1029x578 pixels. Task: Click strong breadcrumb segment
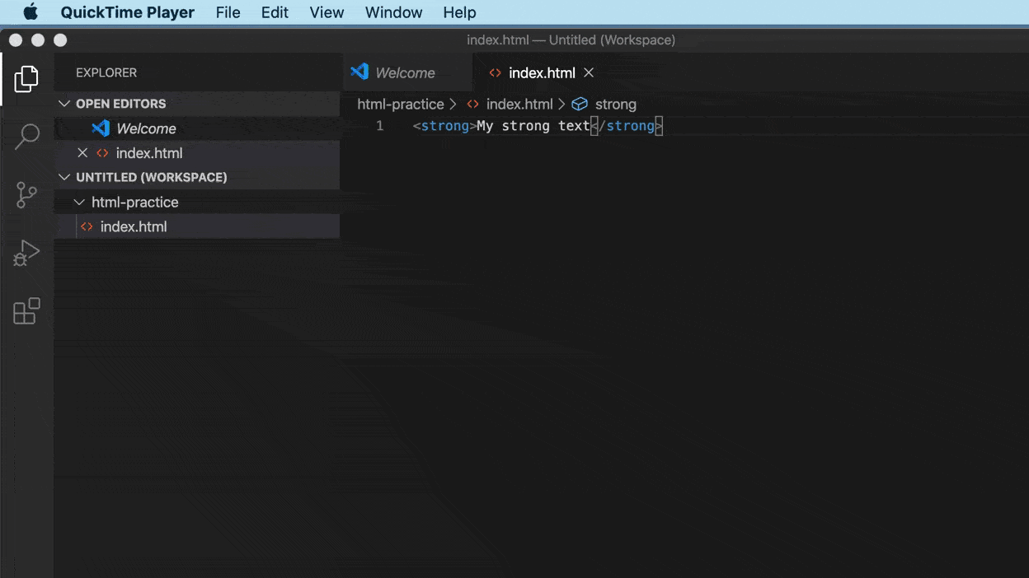pyautogui.click(x=616, y=105)
